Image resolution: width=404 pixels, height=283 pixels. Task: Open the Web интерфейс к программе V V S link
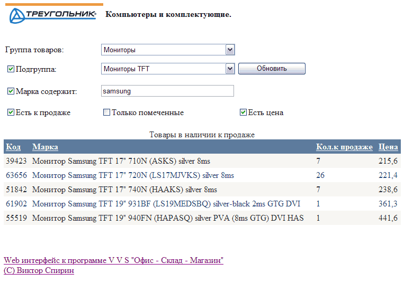point(114,260)
